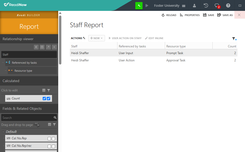Viewport: 245px width, 152px height.
Task: Check first checkbox of Cal No.Rep
Action: (49, 139)
